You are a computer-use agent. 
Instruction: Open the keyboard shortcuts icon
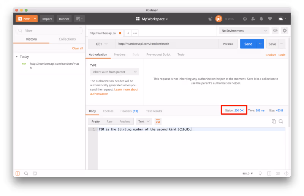(x=278, y=173)
